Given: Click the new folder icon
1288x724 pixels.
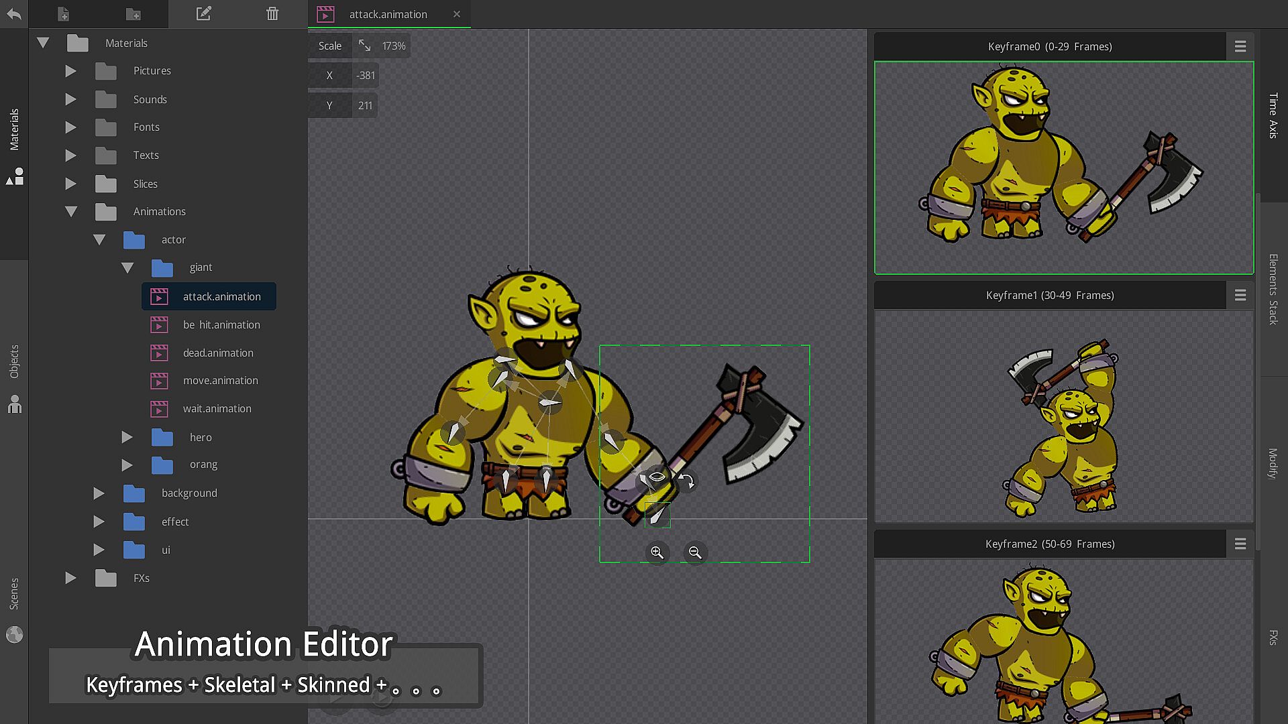Looking at the screenshot, I should 133,13.
